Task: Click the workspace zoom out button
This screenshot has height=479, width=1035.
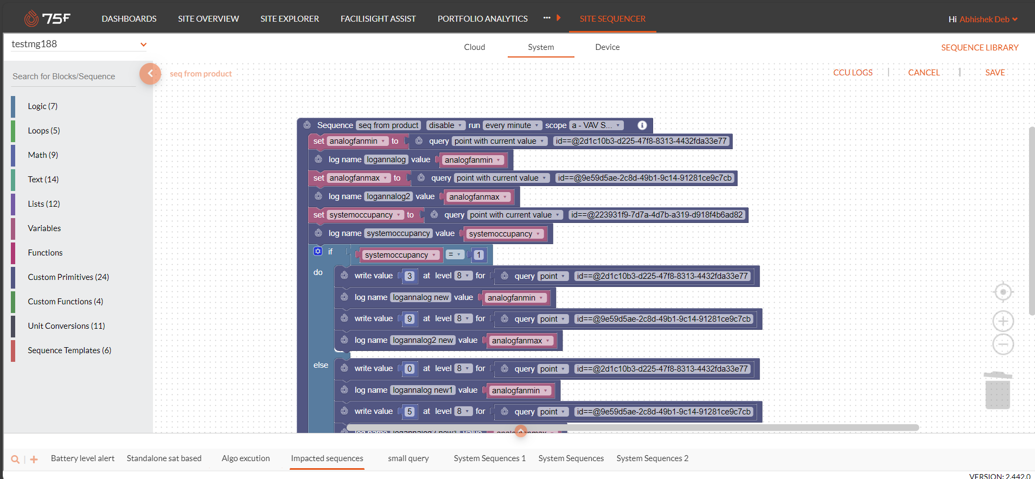Action: point(1003,344)
